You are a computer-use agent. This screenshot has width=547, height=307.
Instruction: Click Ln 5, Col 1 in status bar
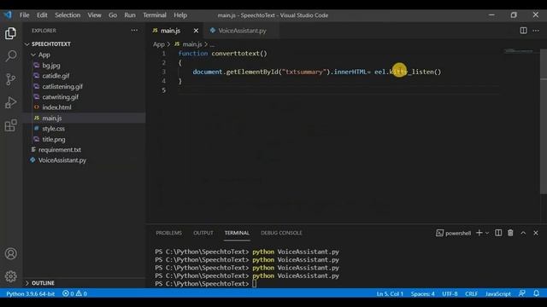[390, 293]
